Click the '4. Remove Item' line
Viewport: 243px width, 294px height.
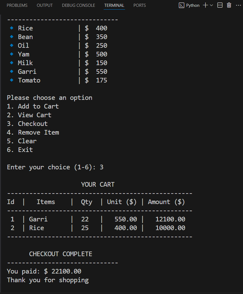coord(33,132)
